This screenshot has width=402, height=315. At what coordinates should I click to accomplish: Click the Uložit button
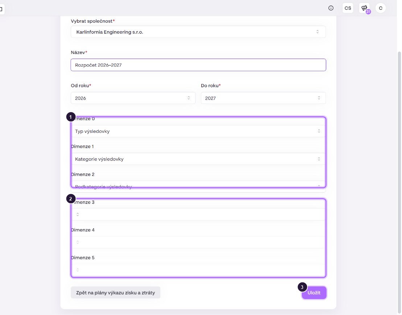314,293
